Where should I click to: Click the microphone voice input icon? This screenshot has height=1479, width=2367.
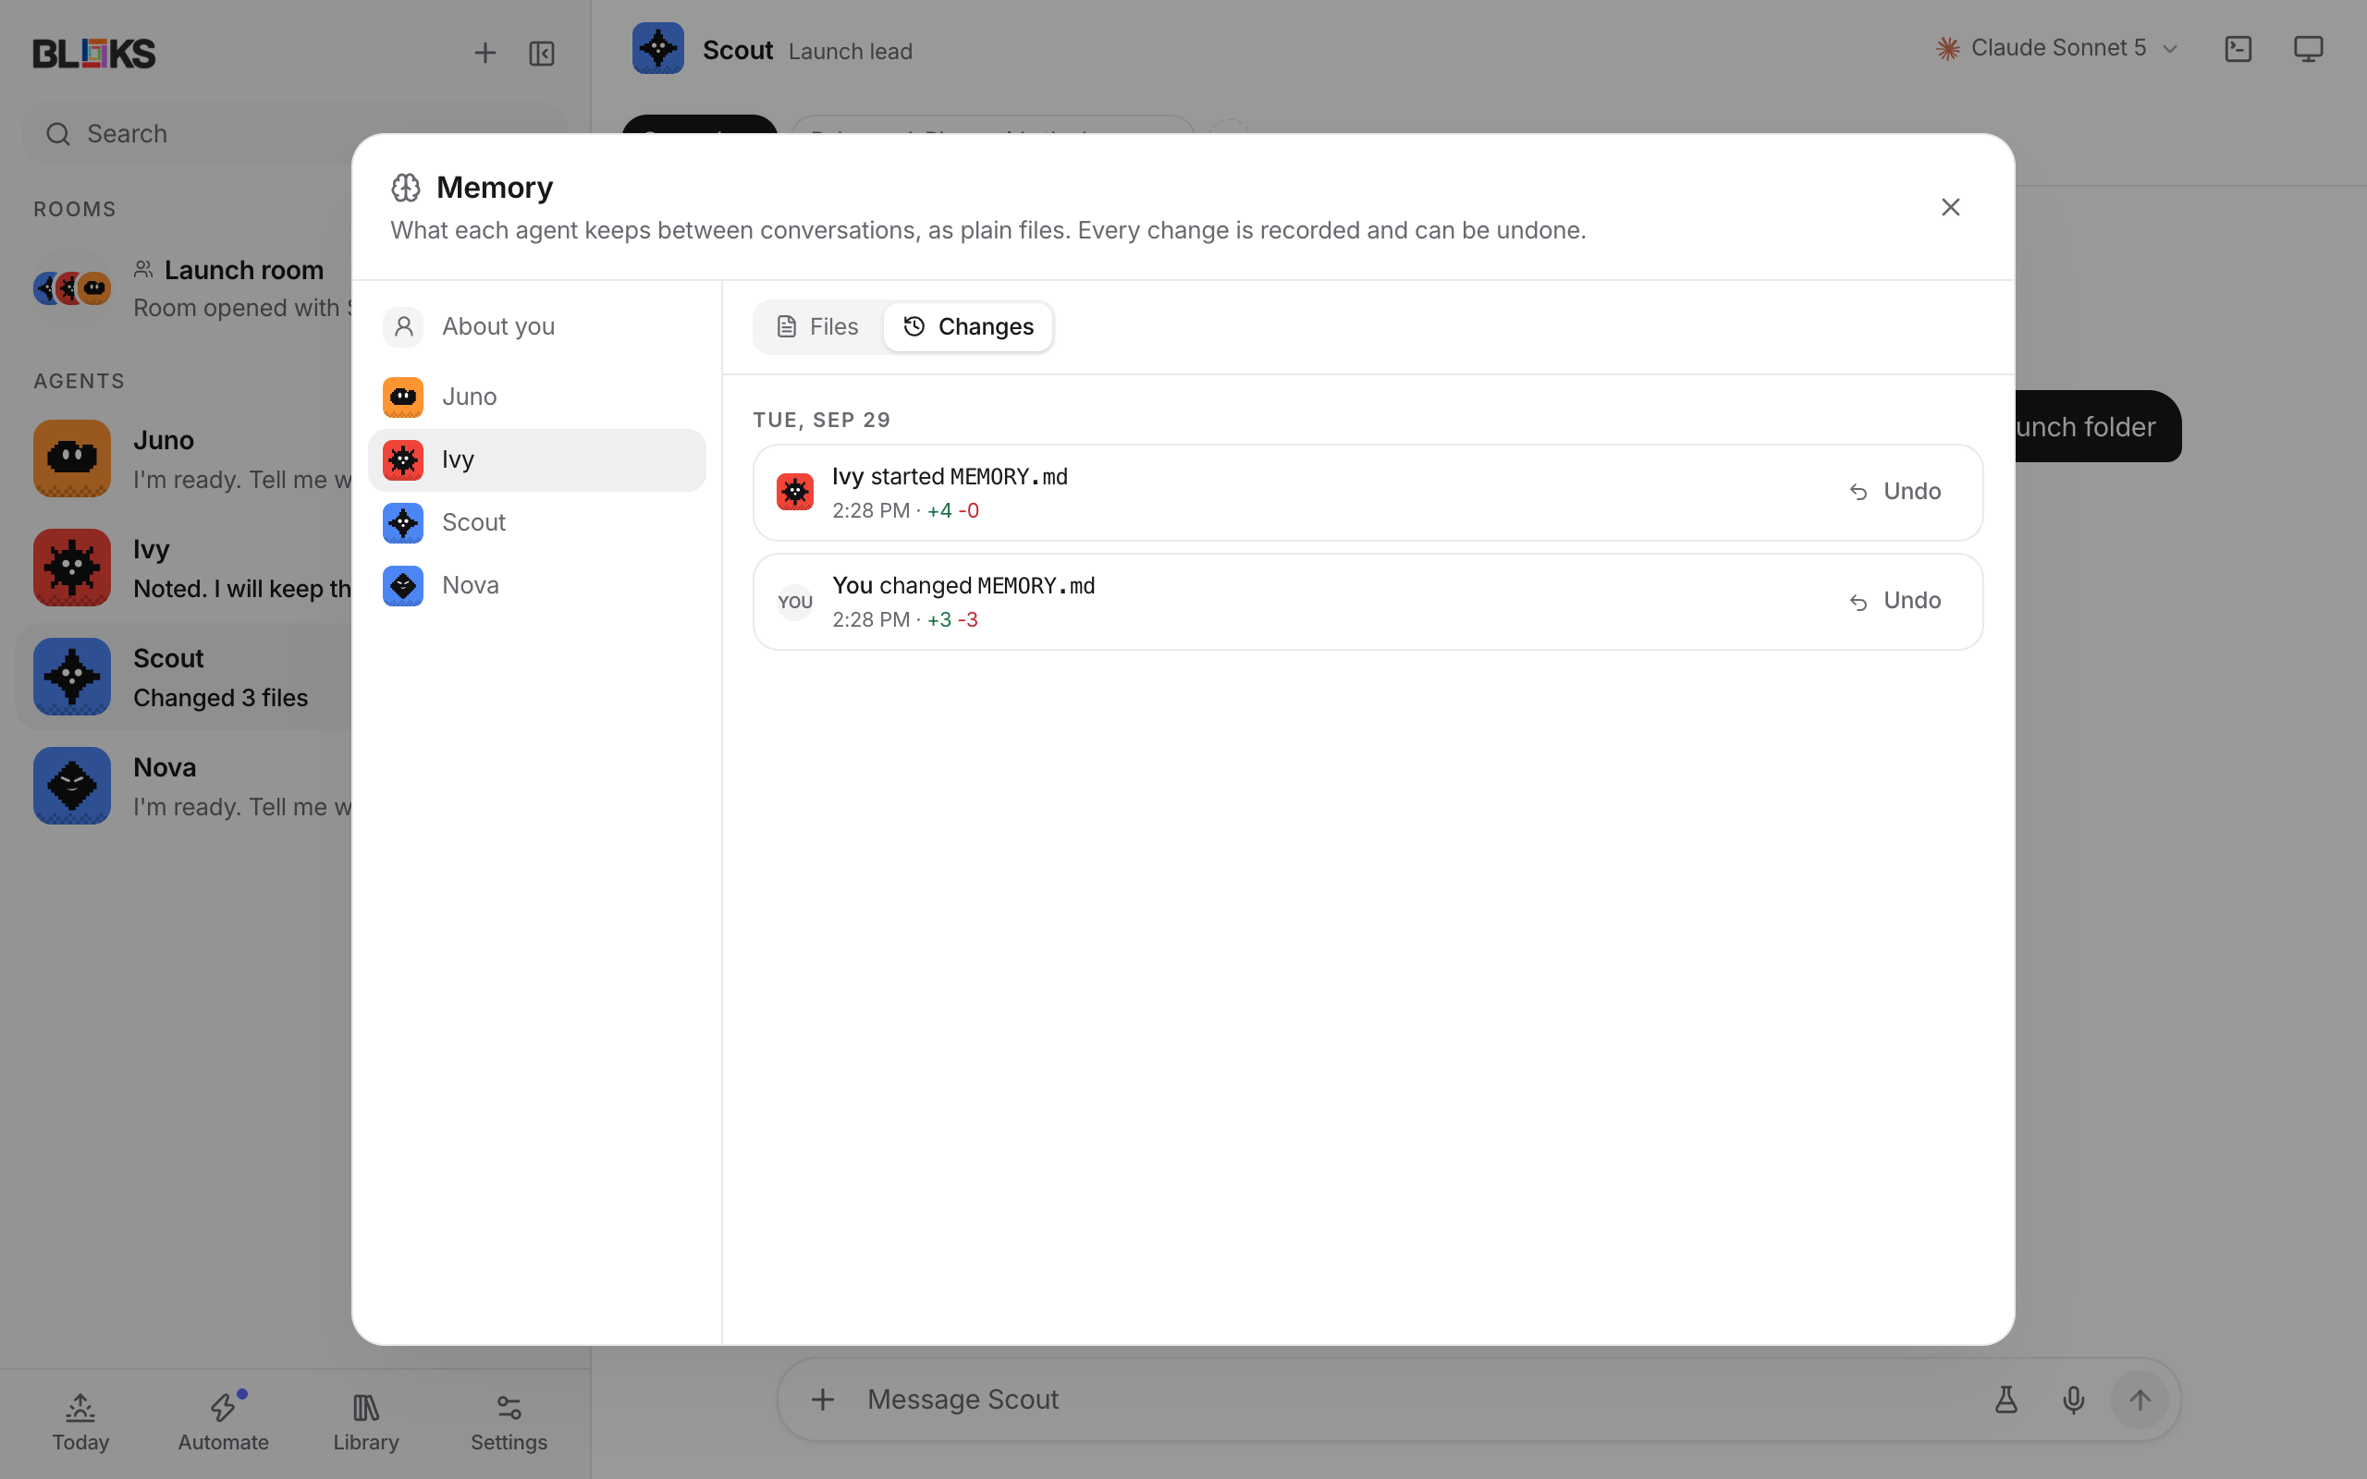click(2074, 1400)
